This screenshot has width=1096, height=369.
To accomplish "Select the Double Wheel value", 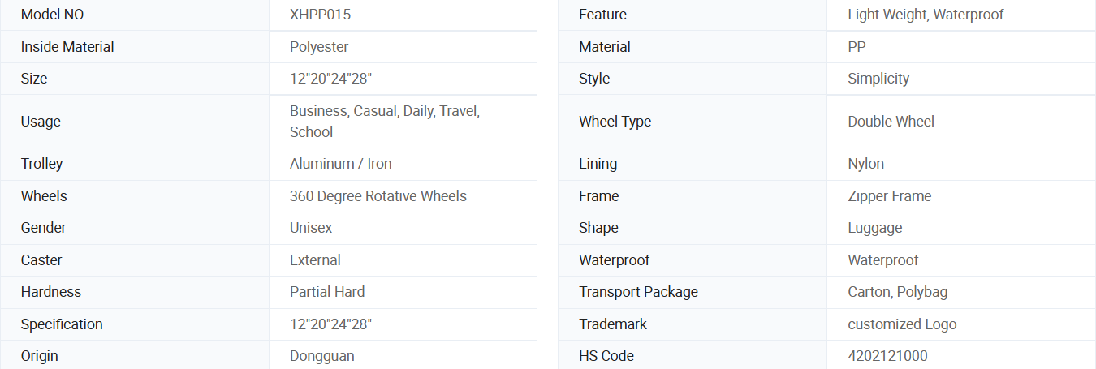I will coord(891,122).
